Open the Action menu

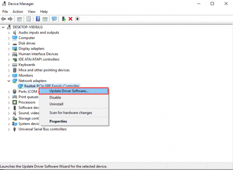[x=18, y=12]
